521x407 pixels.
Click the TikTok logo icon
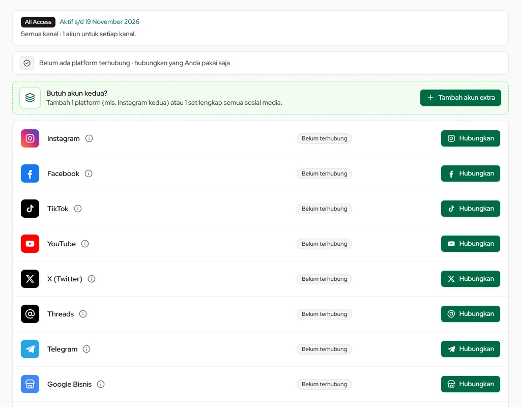[30, 209]
